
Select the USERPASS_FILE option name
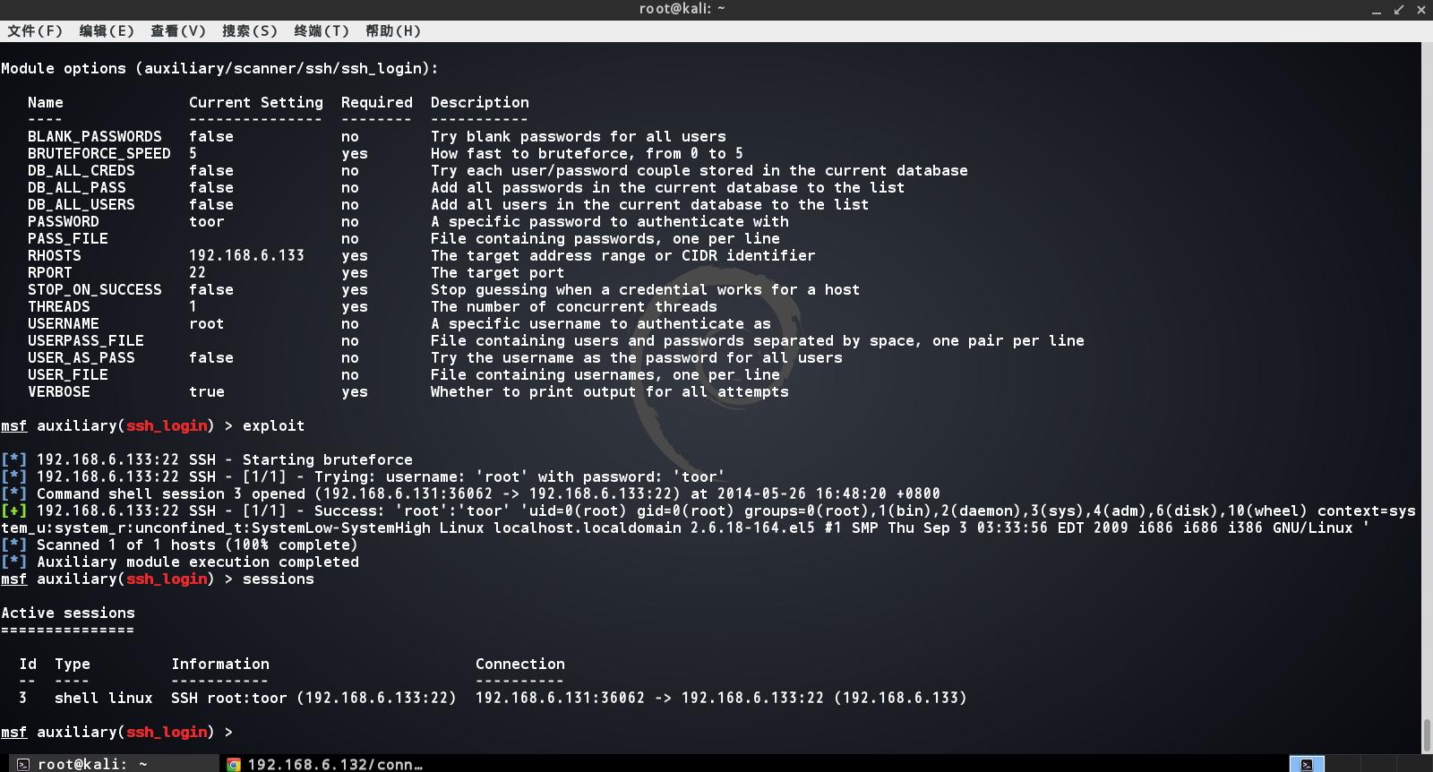(86, 341)
